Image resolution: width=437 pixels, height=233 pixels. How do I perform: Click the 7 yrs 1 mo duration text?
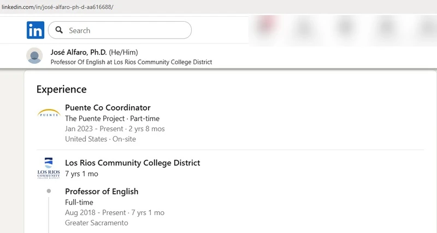point(81,174)
